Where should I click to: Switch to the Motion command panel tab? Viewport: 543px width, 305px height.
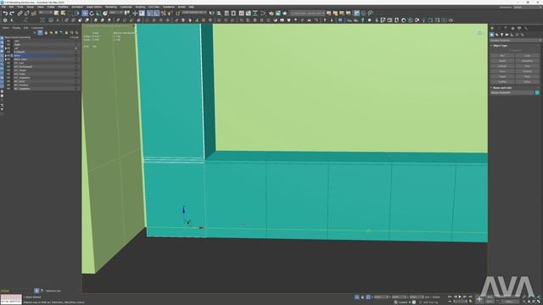point(512,28)
